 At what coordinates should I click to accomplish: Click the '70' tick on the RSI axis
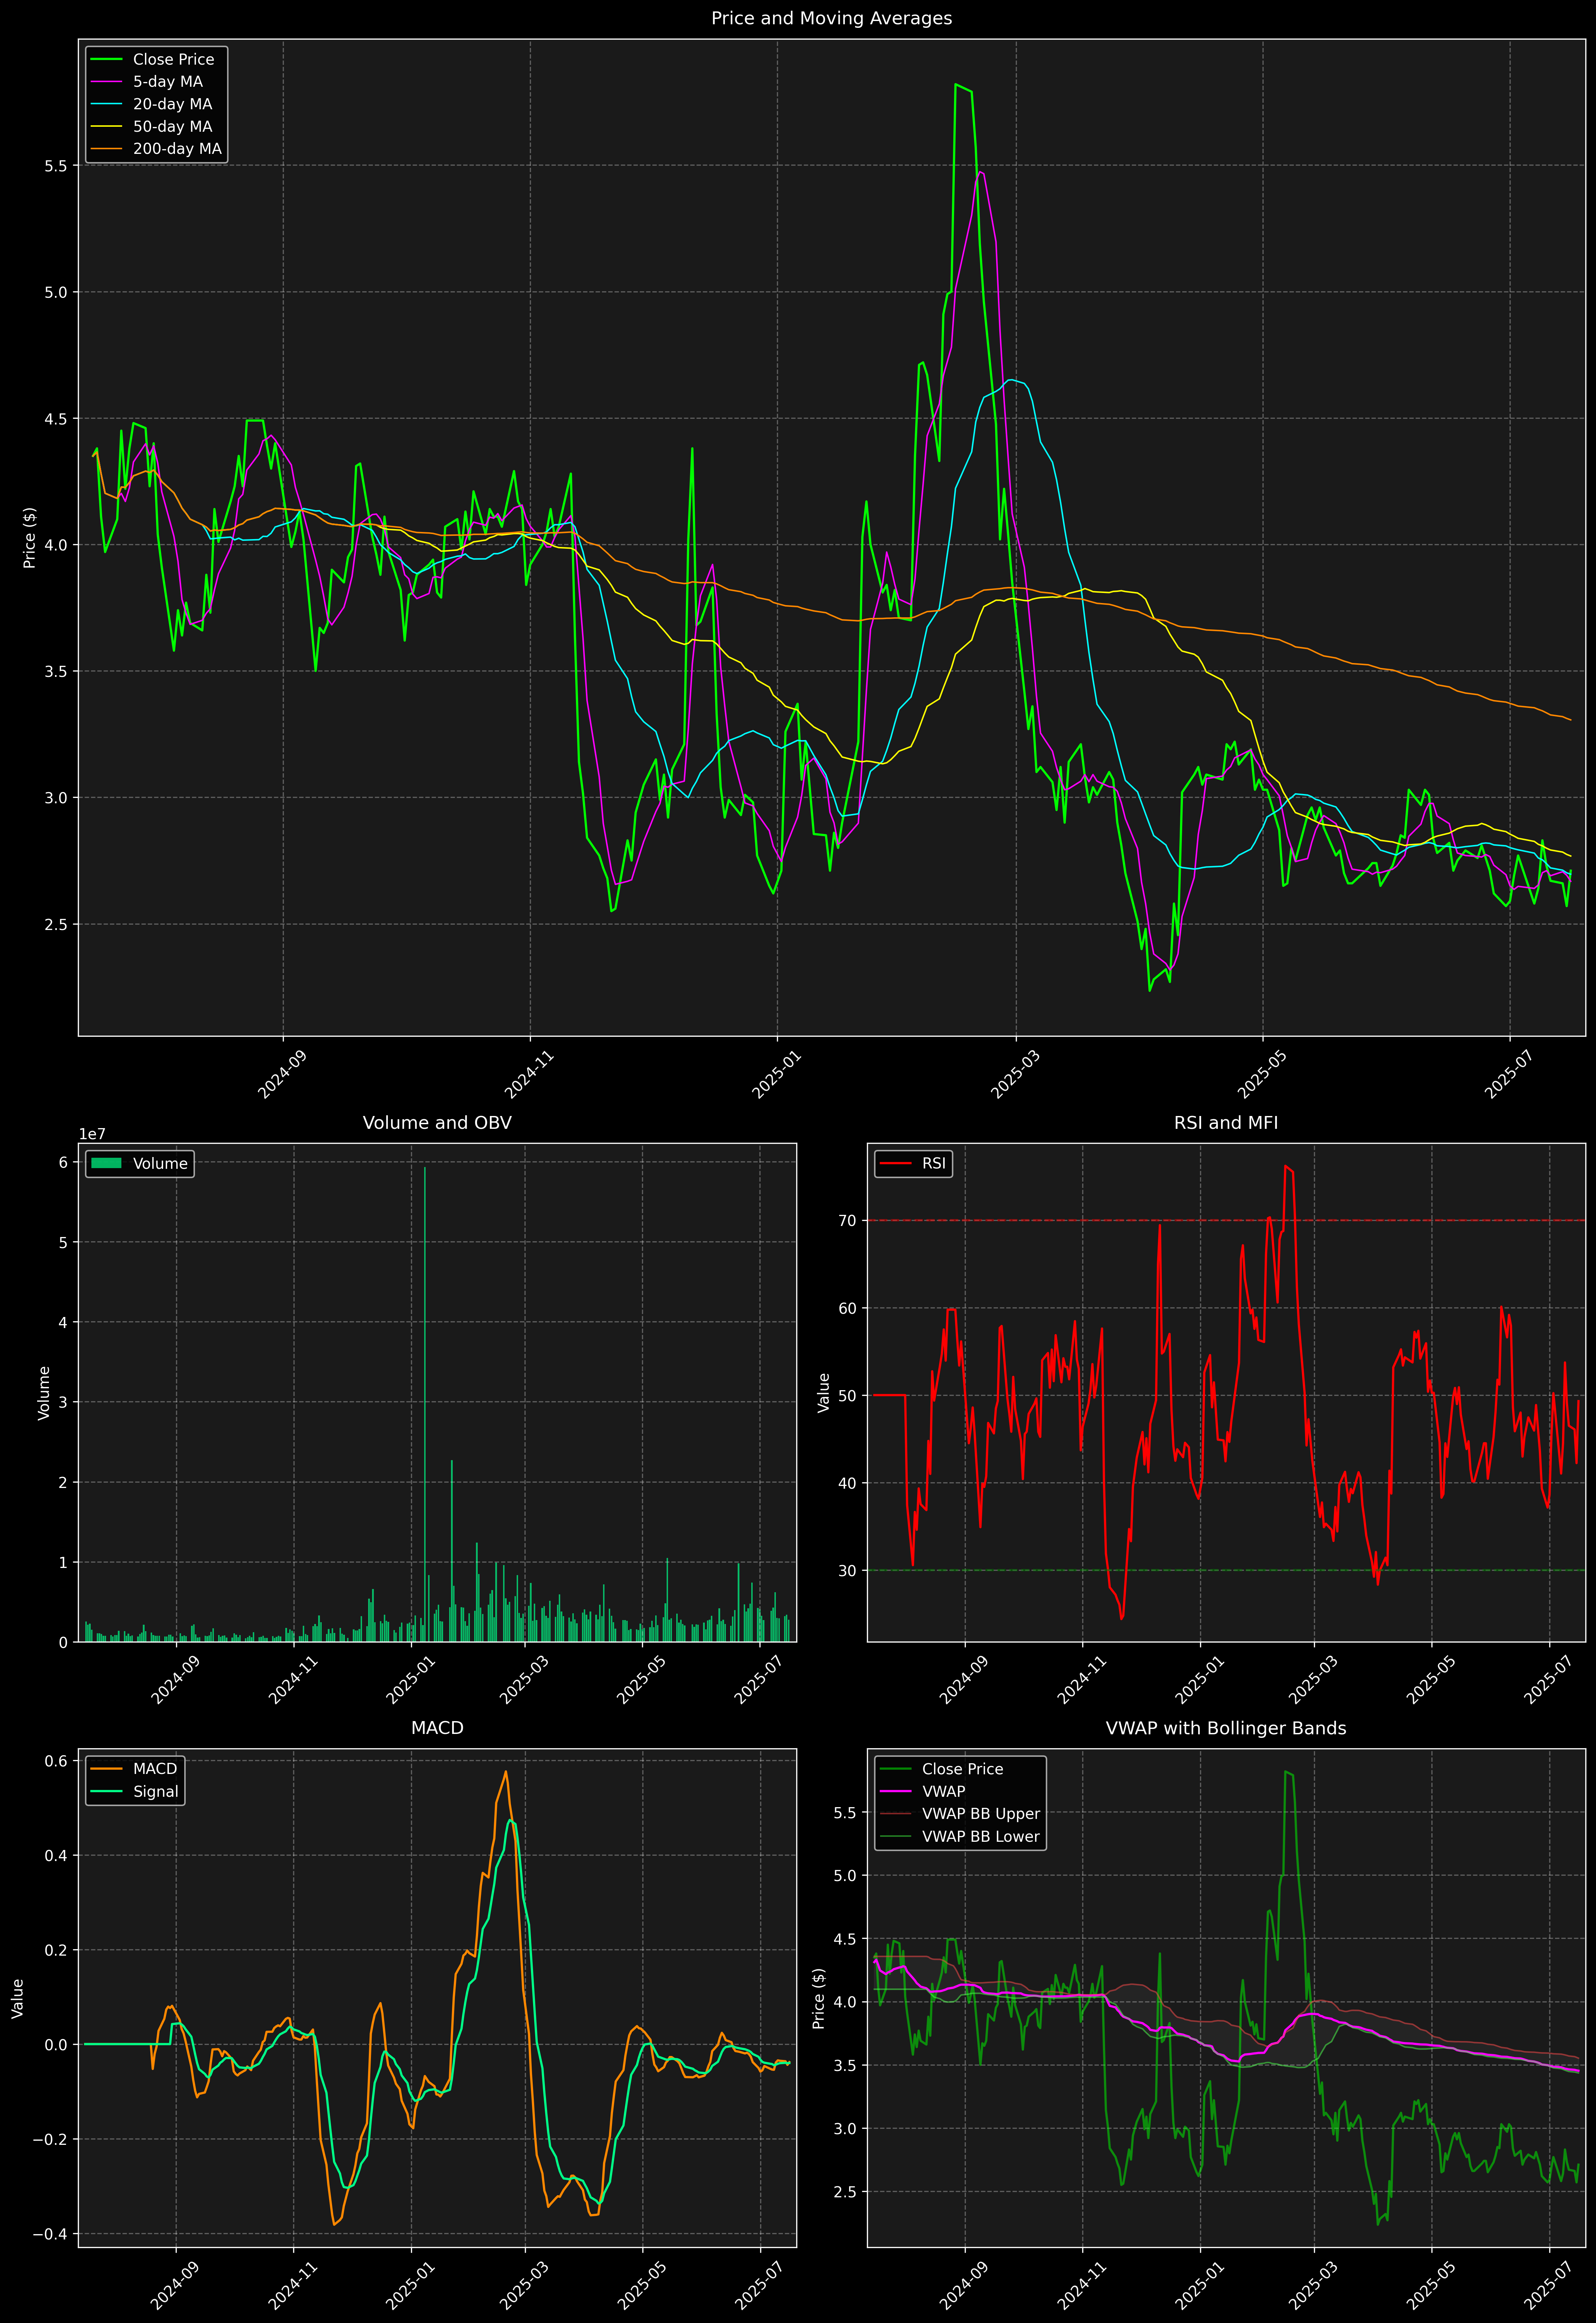848,1221
